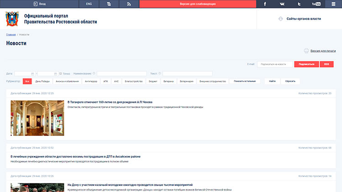
Task: Focus the E-mail subscription field
Action: (275, 64)
